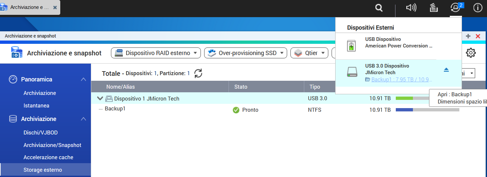This screenshot has height=177, width=487.
Task: Collapse the Dispositivo 1 JMicron Tech row
Action: pos(100,99)
